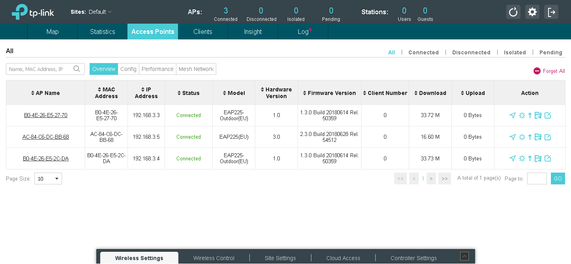Open the Page Size dropdown

point(48,178)
